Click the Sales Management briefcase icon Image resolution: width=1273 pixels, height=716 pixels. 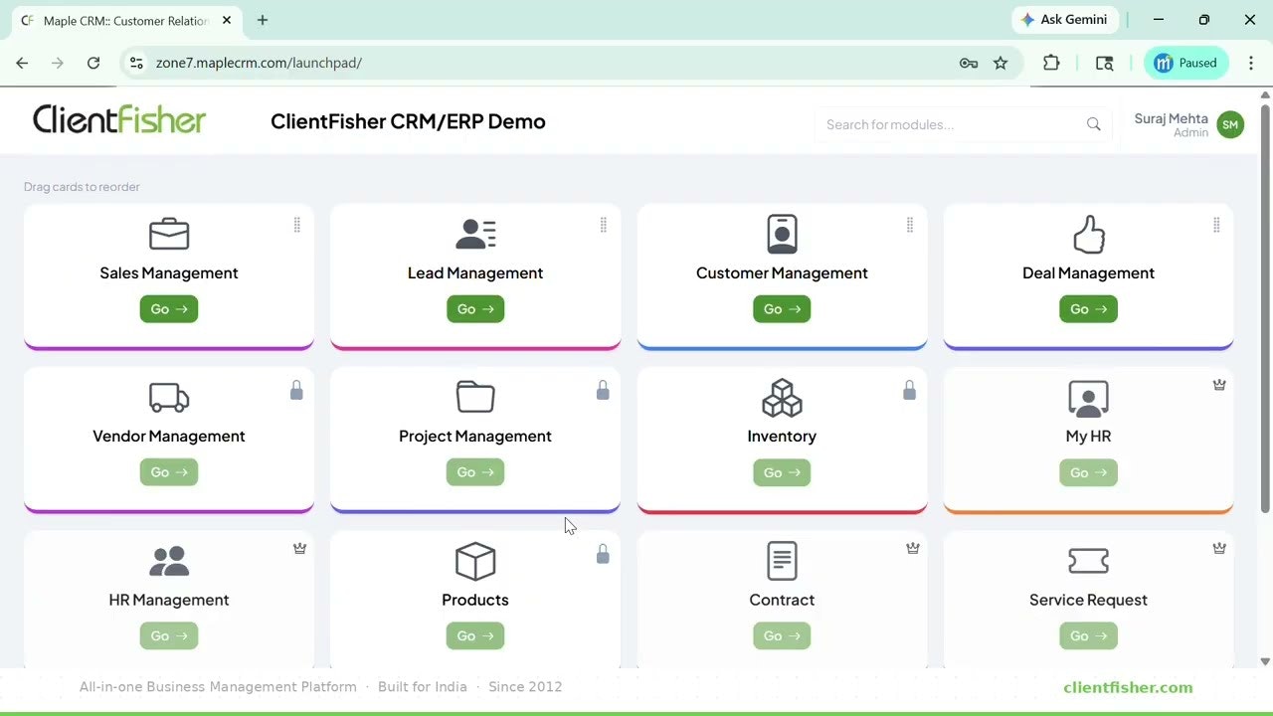(169, 235)
